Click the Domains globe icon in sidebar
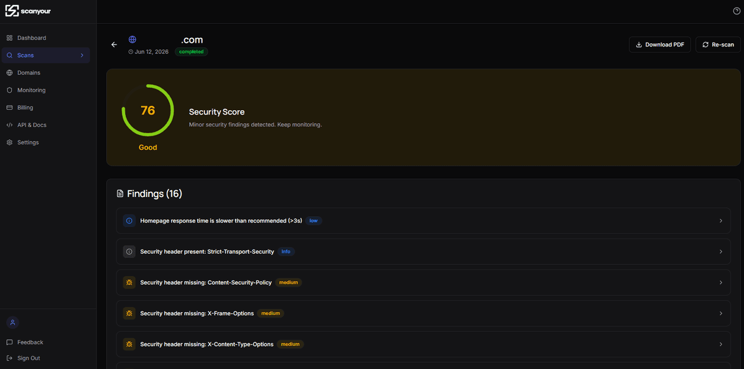The height and width of the screenshot is (369, 744). 9,72
